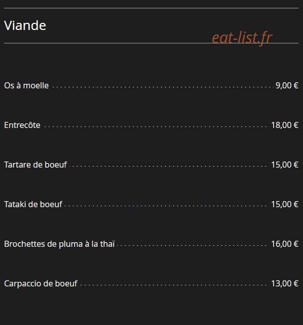
Task: Open the eat-list.fr watermark link
Action: pos(242,38)
